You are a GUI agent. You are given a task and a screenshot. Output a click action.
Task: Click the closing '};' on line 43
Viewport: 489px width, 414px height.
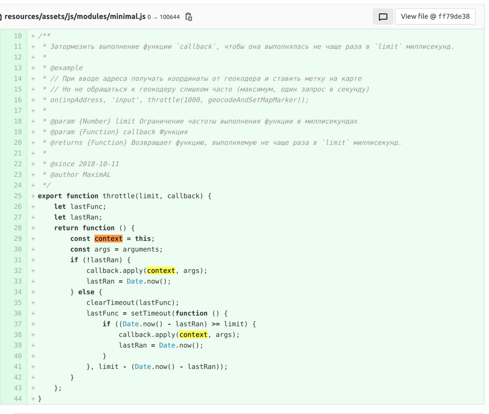click(x=58, y=388)
